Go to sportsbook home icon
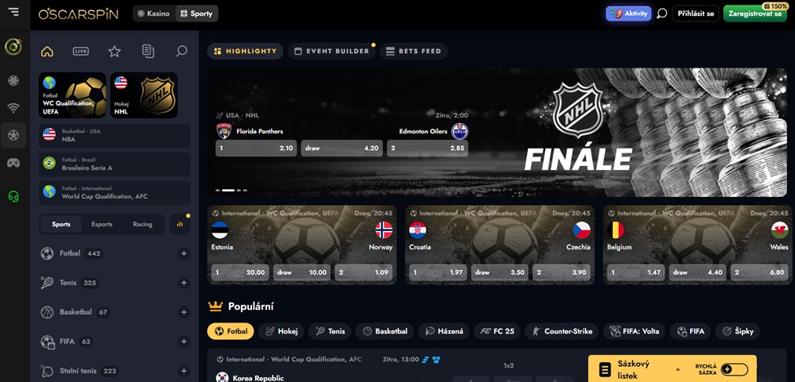This screenshot has width=795, height=382. click(x=47, y=51)
